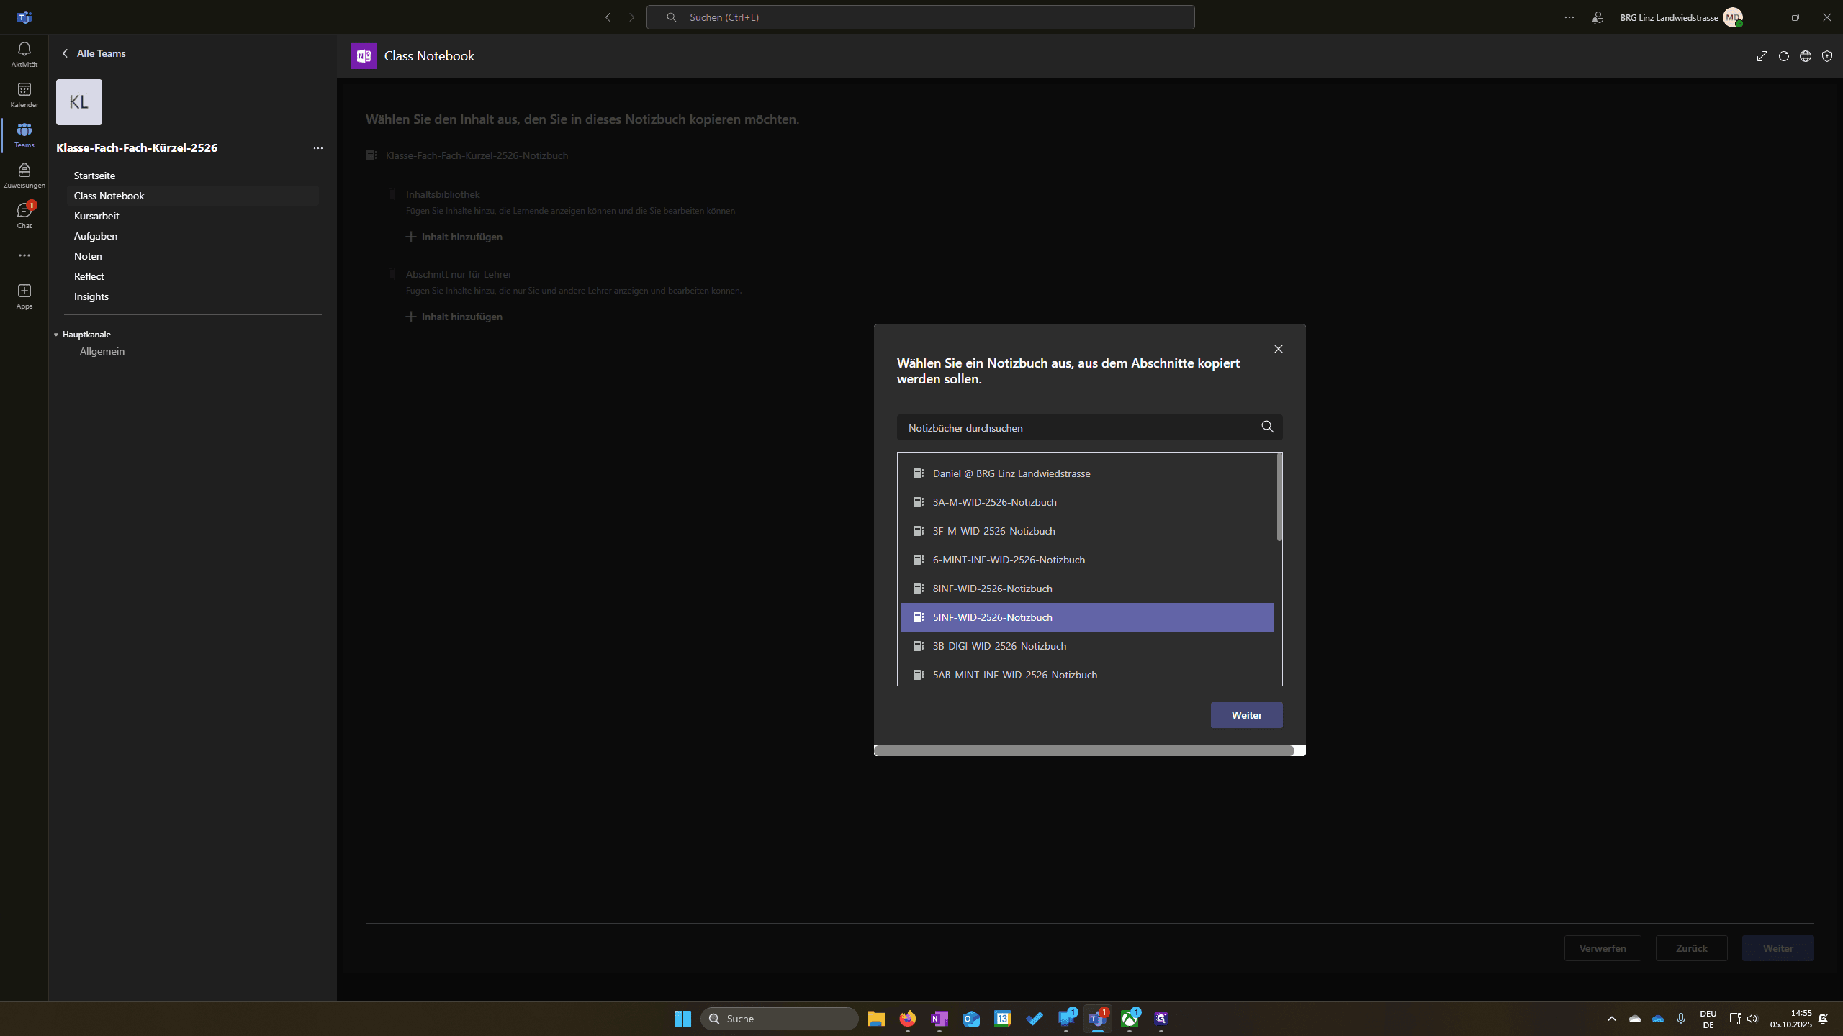Click the search magnifier in notebook dialog
The width and height of the screenshot is (1843, 1036).
(x=1267, y=427)
